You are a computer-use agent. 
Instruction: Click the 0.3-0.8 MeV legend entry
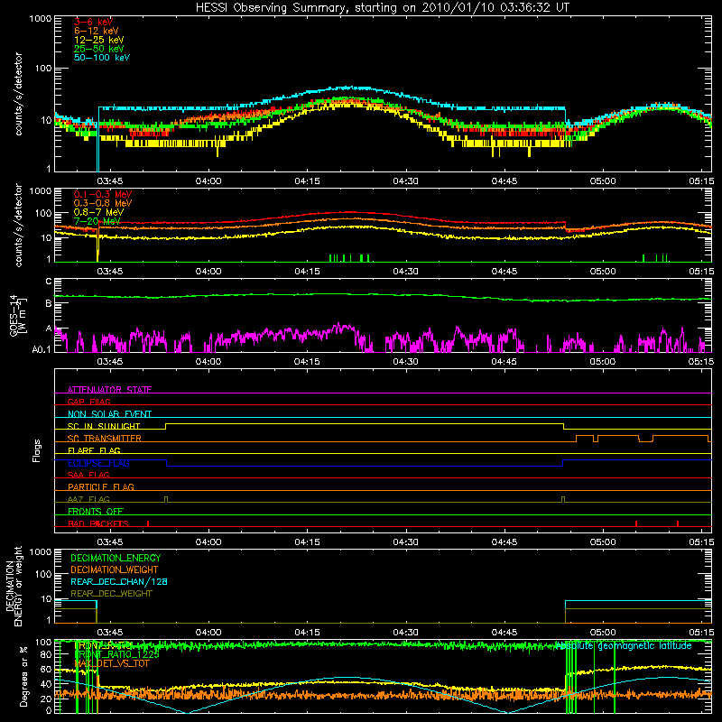pyautogui.click(x=103, y=203)
